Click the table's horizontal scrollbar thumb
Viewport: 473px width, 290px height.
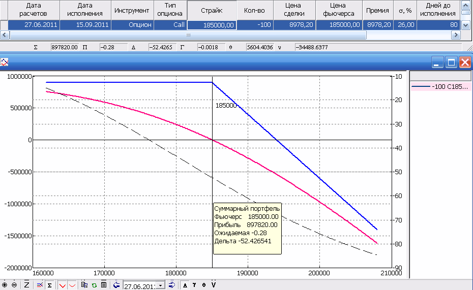188,35
